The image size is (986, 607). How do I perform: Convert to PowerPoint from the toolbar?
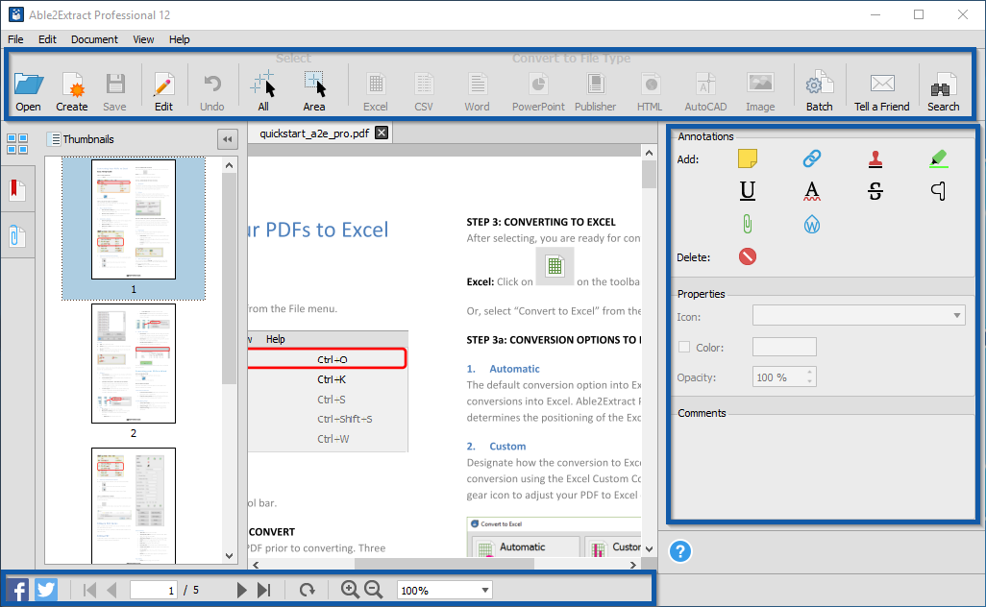538,92
